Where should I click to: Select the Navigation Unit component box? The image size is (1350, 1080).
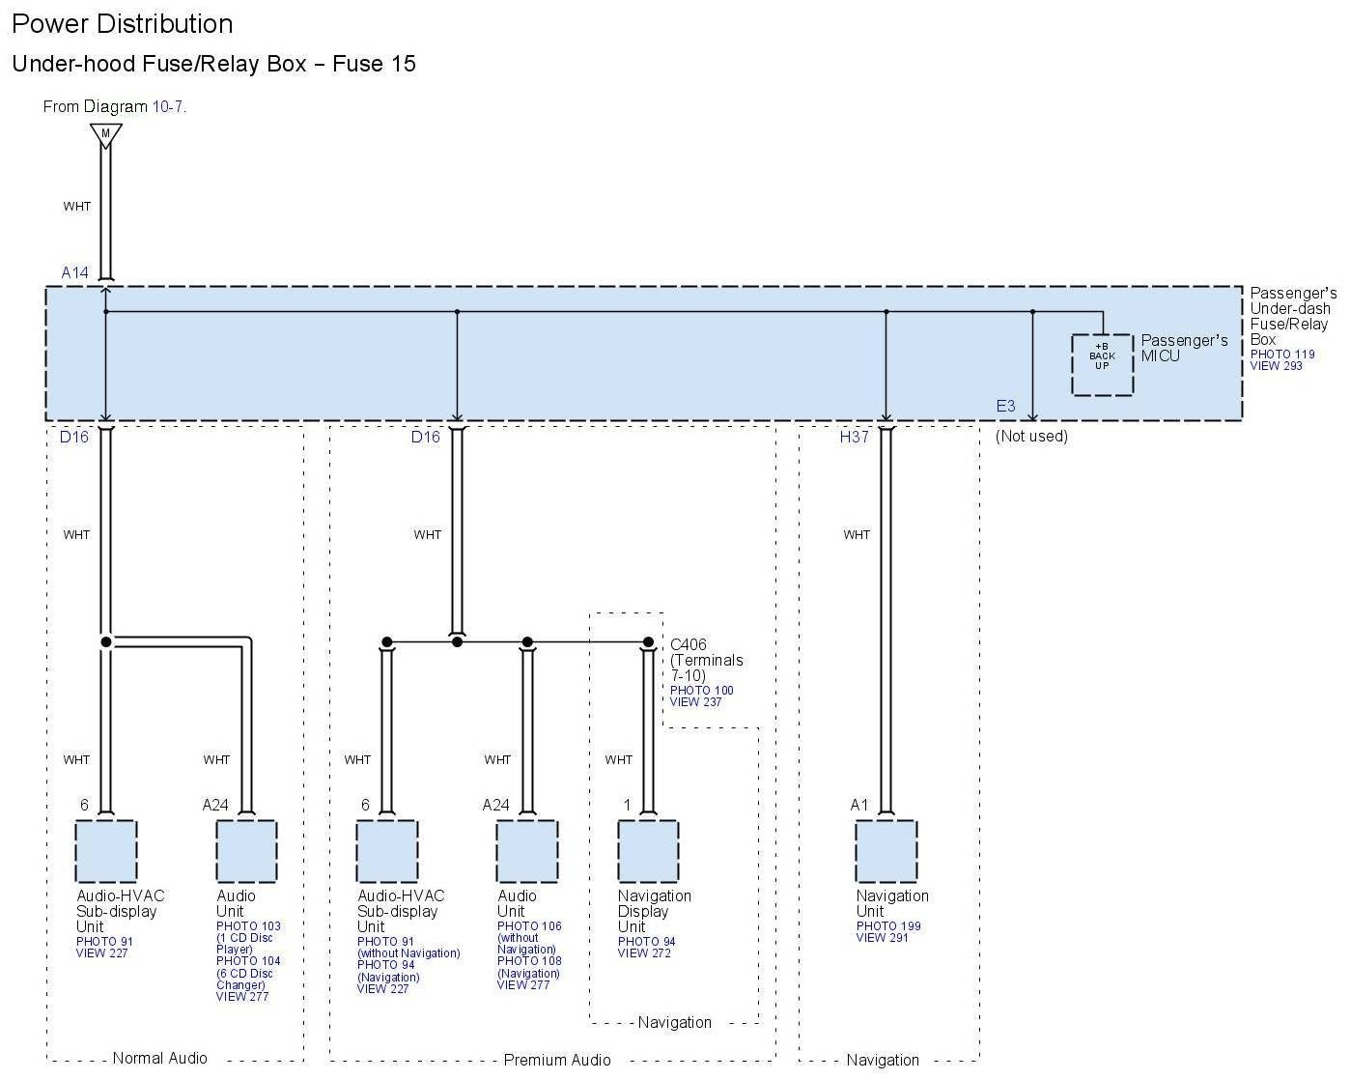(x=886, y=851)
